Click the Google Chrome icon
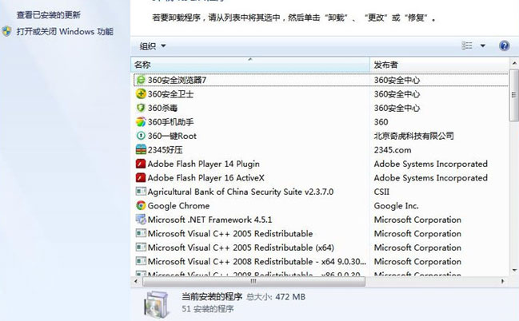This screenshot has width=519, height=321. [x=141, y=206]
